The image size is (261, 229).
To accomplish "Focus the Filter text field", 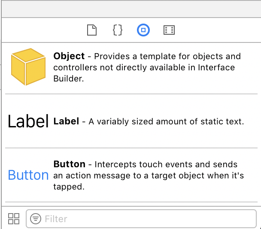I will (x=141, y=219).
